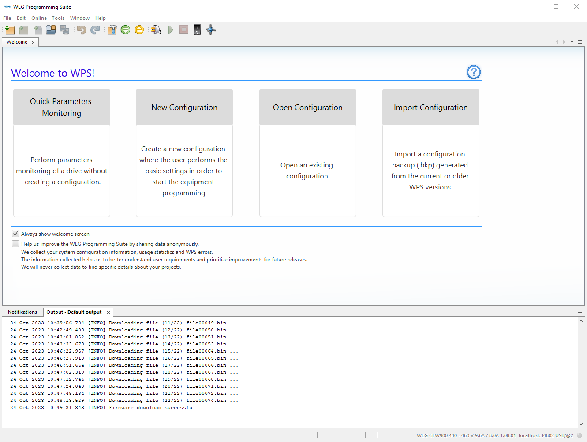
Task: Minimize the output panel
Action: pyautogui.click(x=580, y=312)
